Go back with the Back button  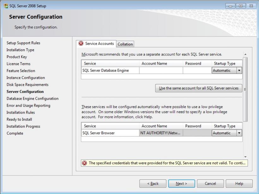point(153,184)
